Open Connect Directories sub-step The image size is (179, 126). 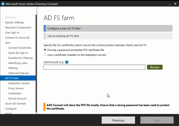pyautogui.click(x=20, y=48)
